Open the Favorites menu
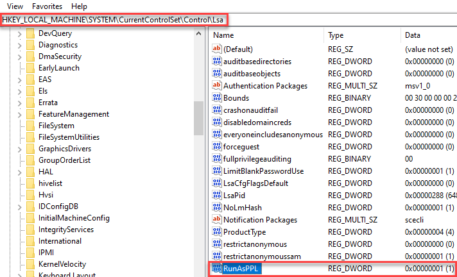 (47, 6)
